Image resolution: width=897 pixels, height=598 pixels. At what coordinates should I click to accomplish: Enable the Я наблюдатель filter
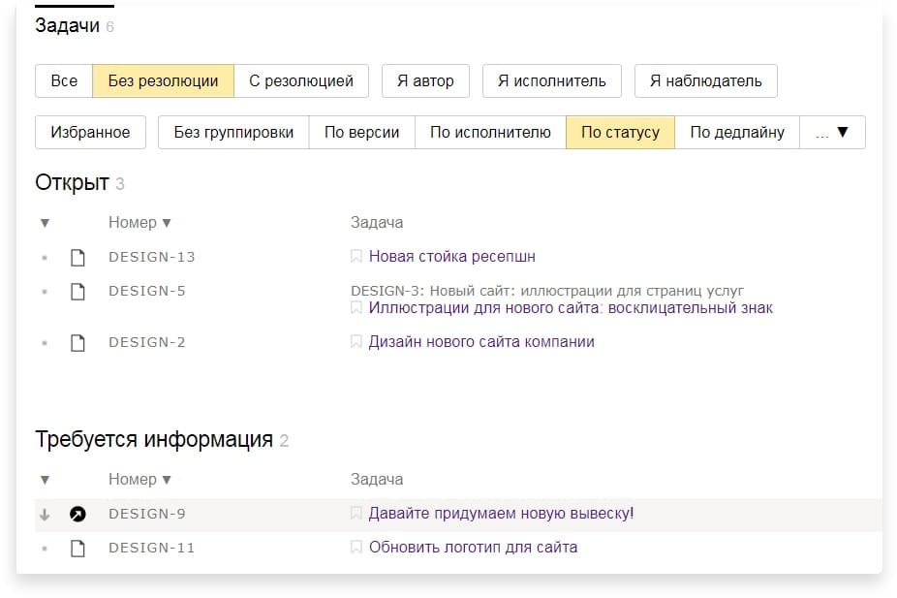tap(705, 80)
